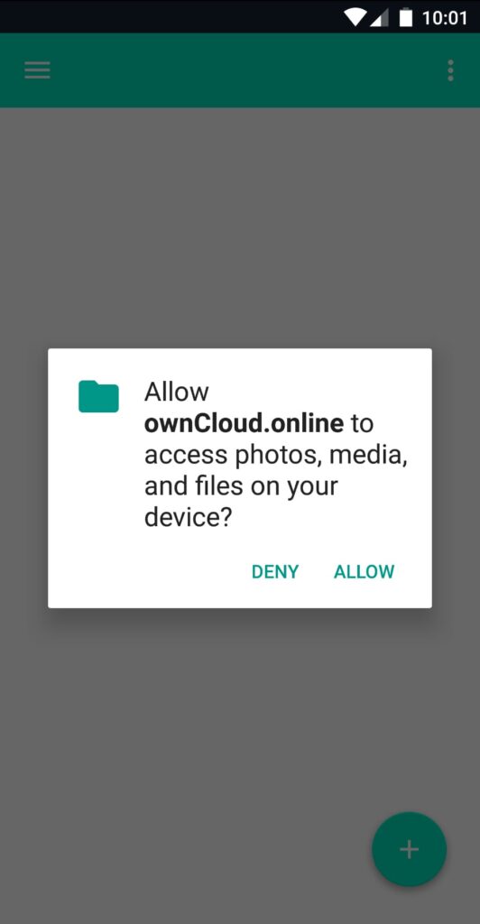
Task: Tap the cellular signal status icon
Action: point(379,18)
